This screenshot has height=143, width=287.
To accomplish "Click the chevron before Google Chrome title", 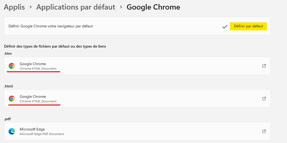I will (121, 7).
